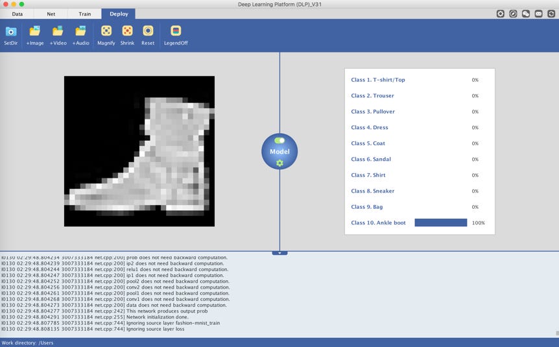Click the 0% value beside Trouser

(475, 96)
